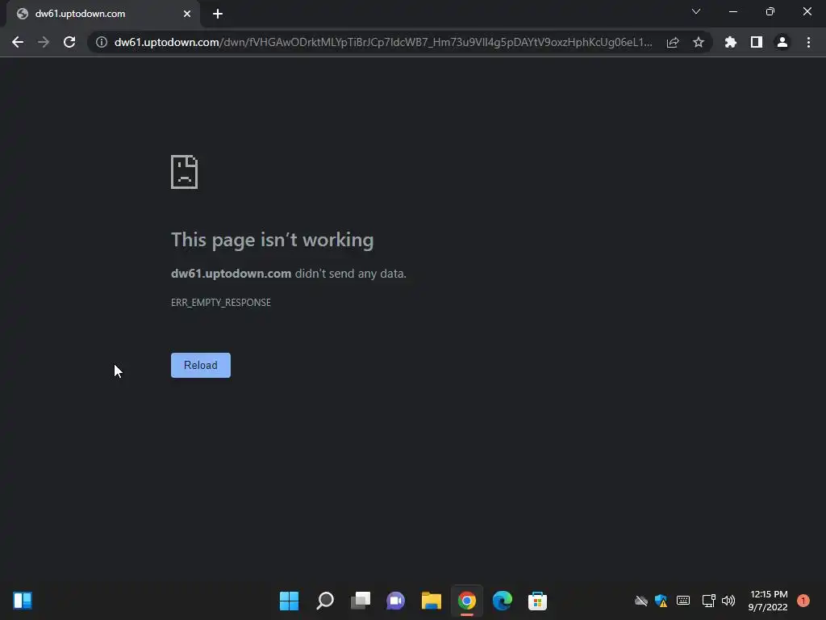Screen dimensions: 826x620
Task: Click "This page isn't working" heading
Action: point(273,240)
